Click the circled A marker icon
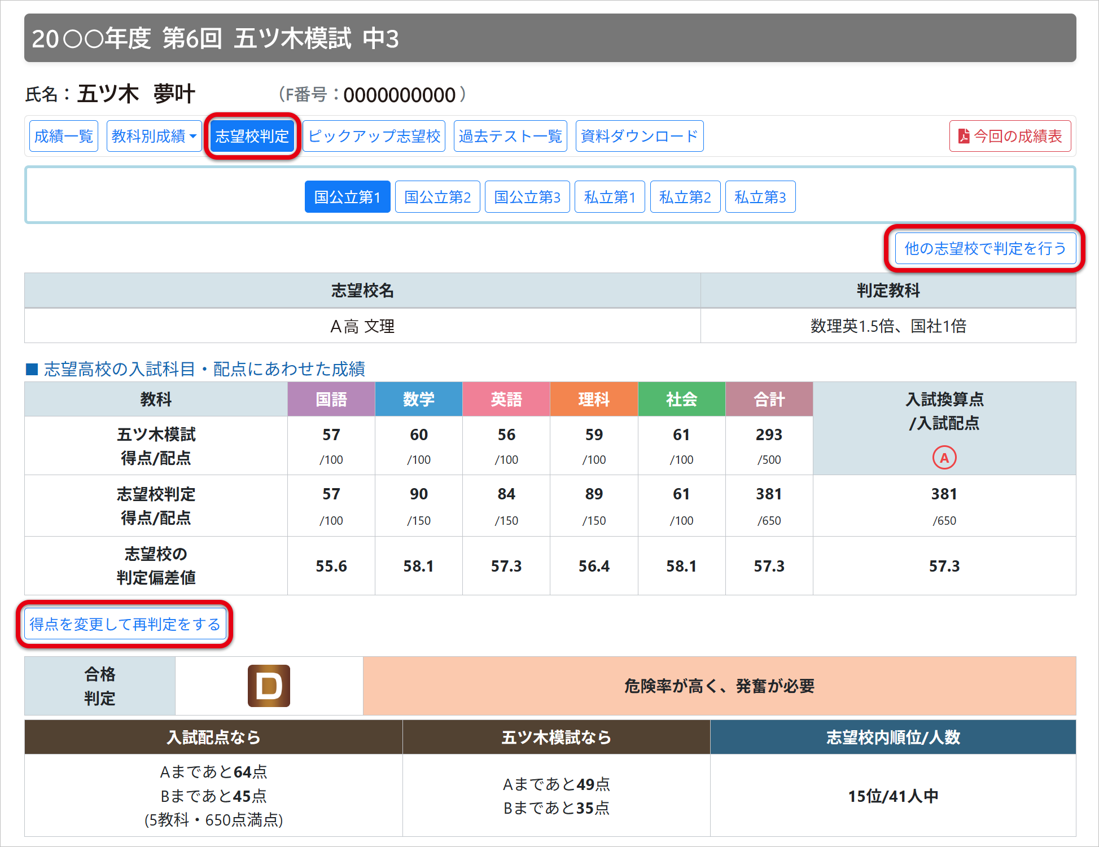1099x847 pixels. click(944, 458)
